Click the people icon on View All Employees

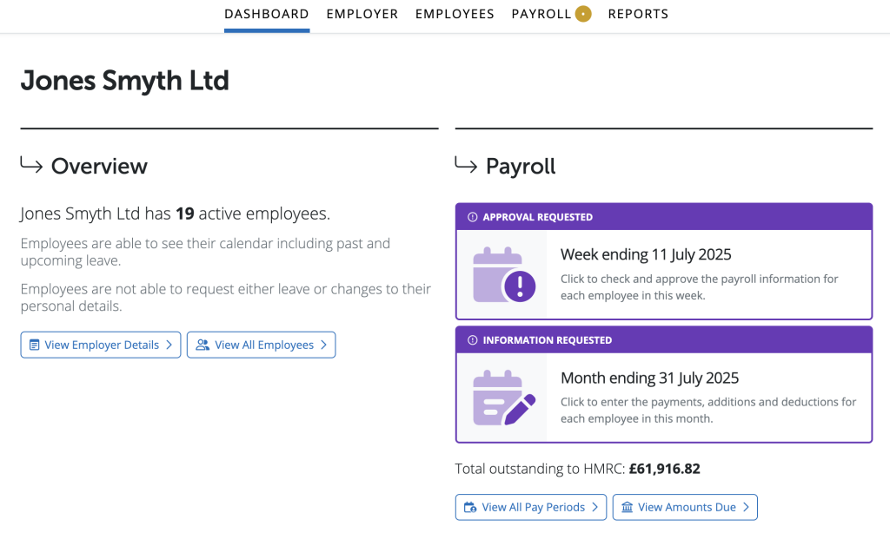point(203,345)
